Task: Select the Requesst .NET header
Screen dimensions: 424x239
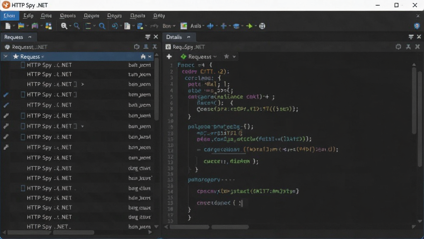Action: tap(30, 47)
